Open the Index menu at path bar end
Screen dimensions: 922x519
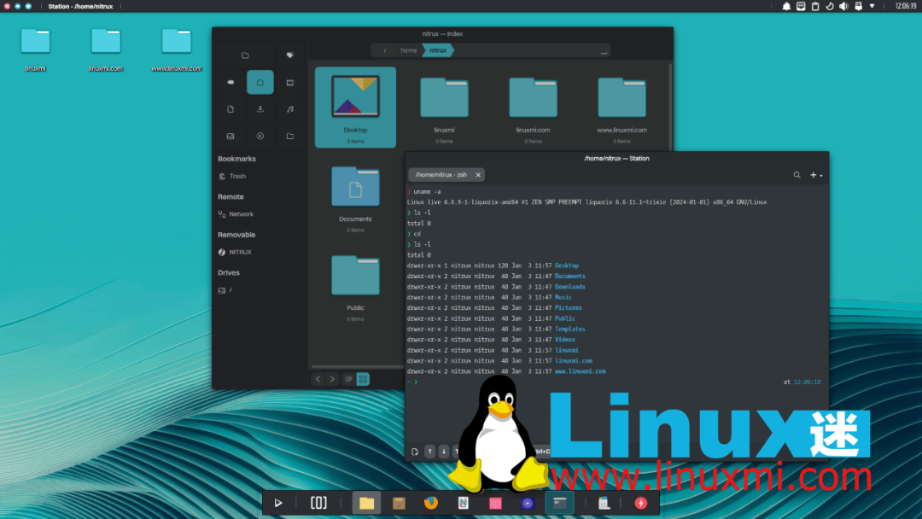coord(604,51)
